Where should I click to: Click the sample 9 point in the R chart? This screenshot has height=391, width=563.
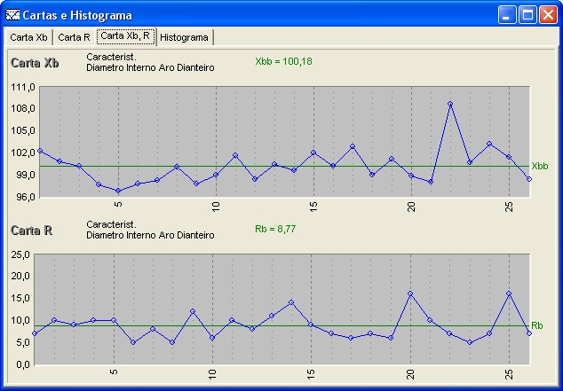tap(193, 311)
